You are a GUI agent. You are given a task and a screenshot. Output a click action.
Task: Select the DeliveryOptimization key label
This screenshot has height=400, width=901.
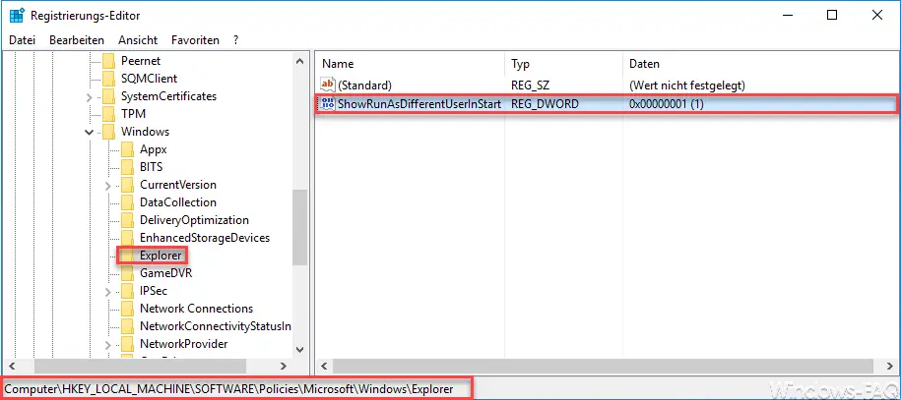pos(194,220)
